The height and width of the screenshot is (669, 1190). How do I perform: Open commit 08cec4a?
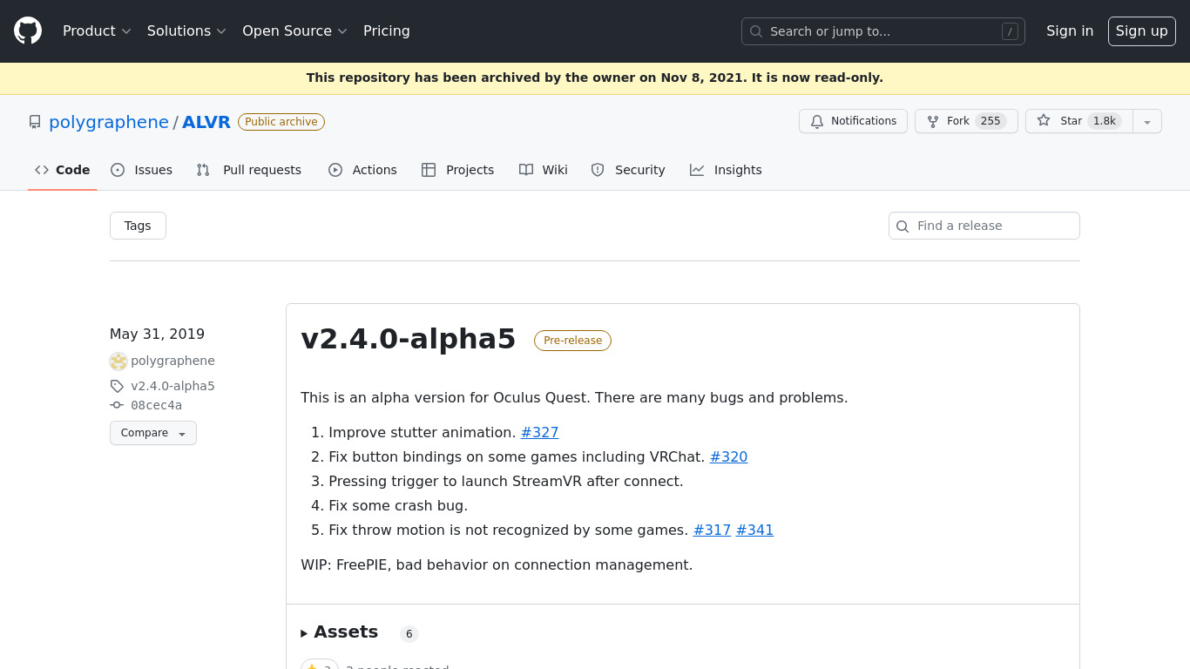156,405
